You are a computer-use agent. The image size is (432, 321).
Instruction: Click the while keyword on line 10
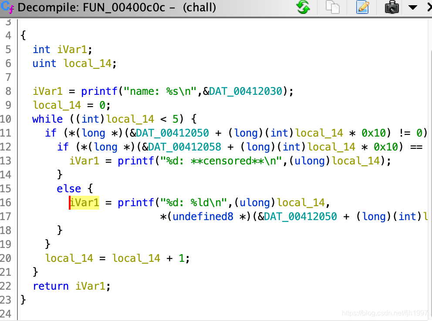tap(47, 119)
